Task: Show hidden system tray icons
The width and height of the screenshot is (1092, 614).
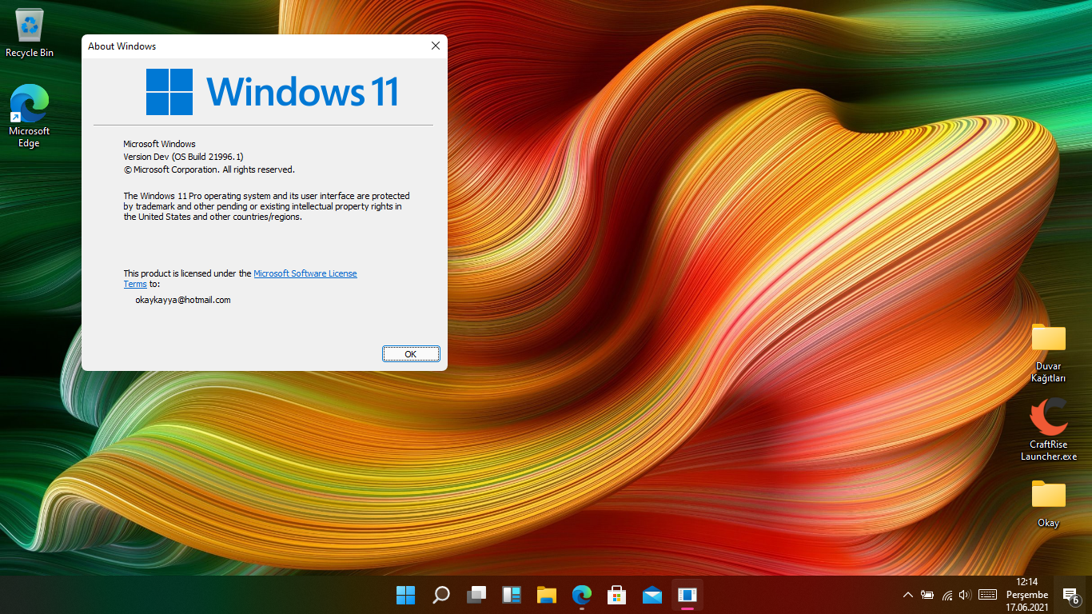Action: click(907, 595)
